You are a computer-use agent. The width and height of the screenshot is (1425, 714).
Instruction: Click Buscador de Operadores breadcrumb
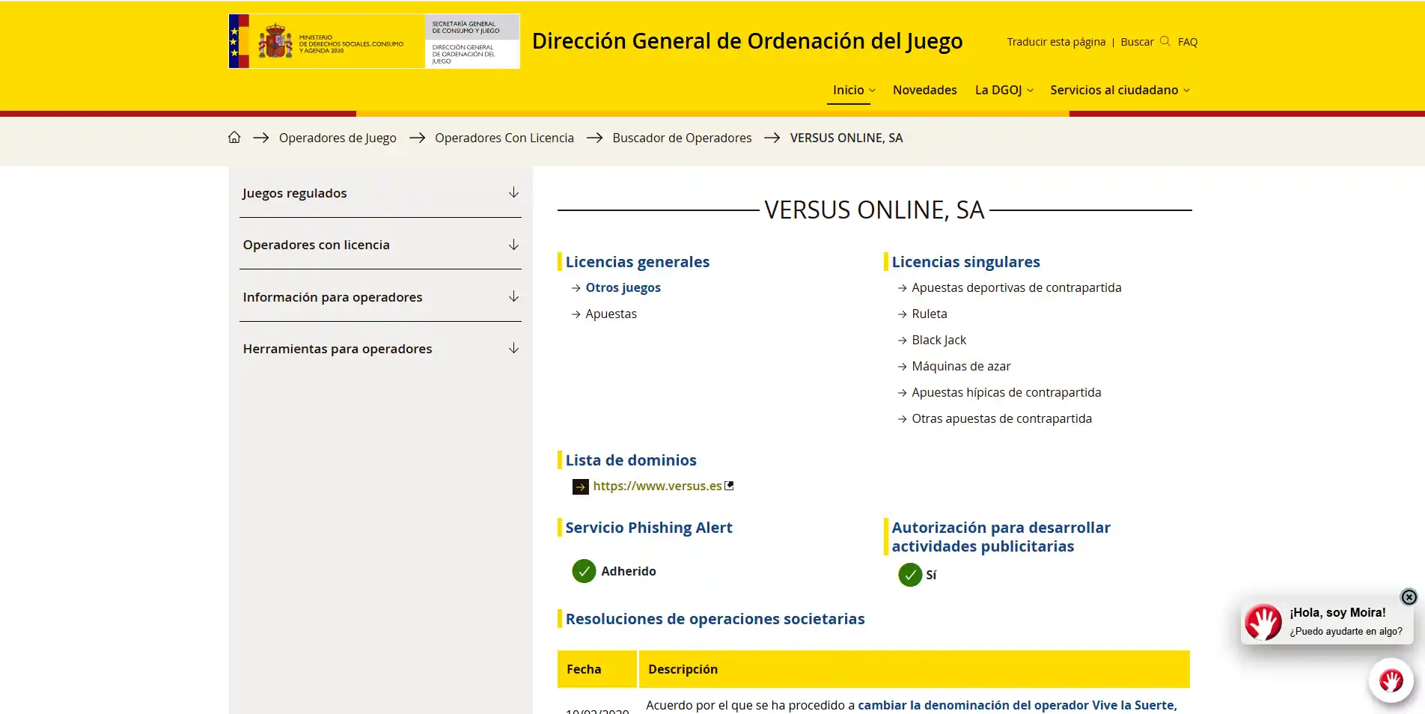tap(682, 138)
